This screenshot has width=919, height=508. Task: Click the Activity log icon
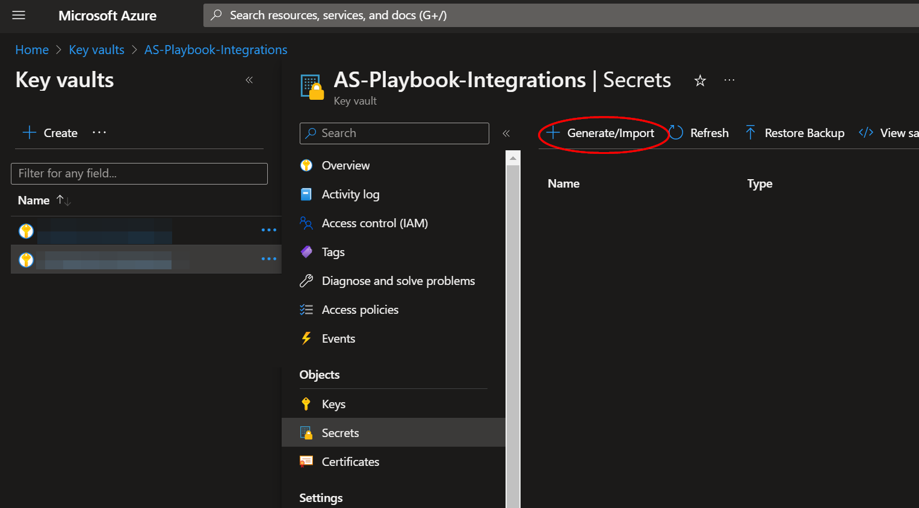(306, 194)
